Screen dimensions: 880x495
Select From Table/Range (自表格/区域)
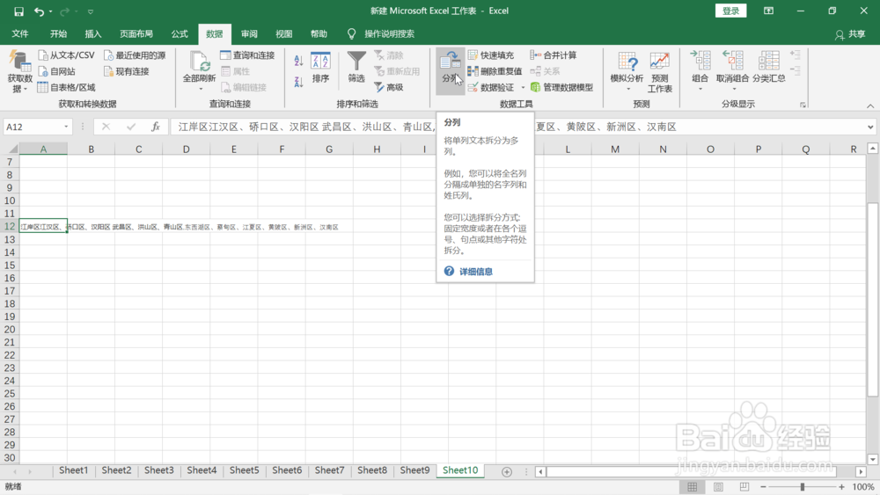pos(66,87)
